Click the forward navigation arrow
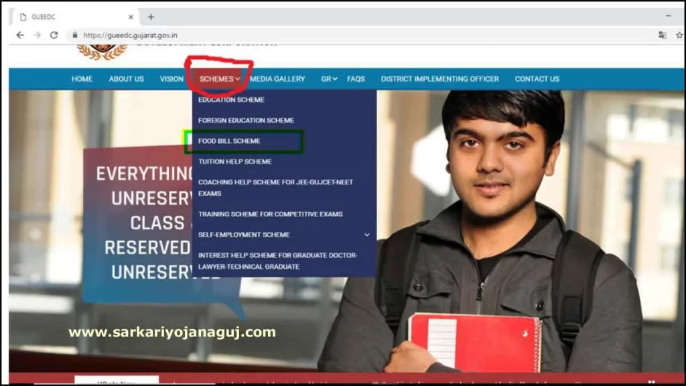The width and height of the screenshot is (686, 386). click(37, 34)
